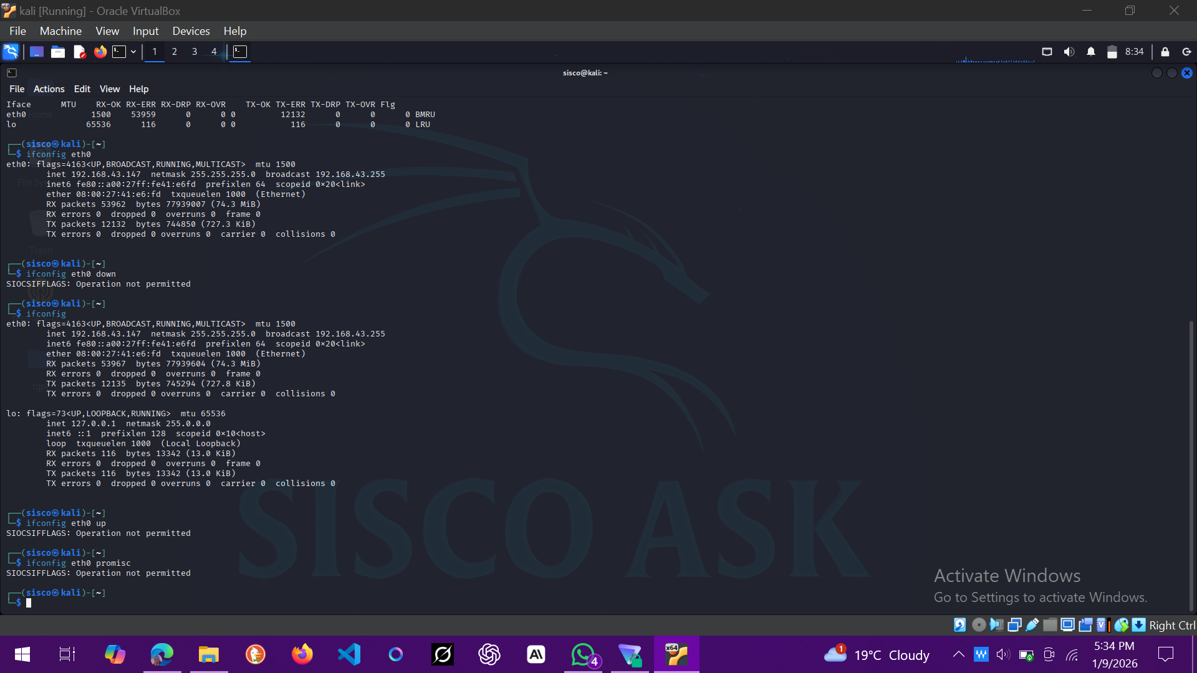1197x673 pixels.
Task: Click VirtualBox keyboard capture arrow indicator
Action: [x=1138, y=625]
